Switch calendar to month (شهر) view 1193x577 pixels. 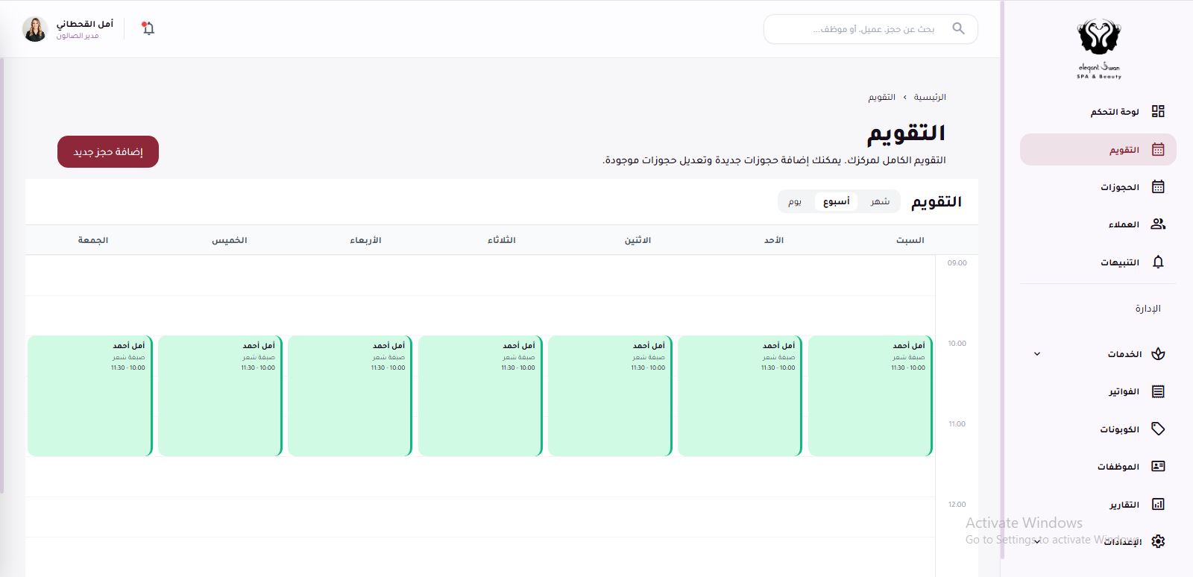[880, 201]
